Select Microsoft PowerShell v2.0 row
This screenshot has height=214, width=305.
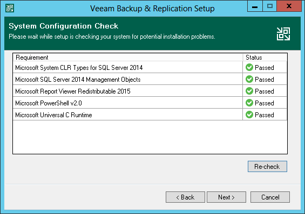tap(150, 103)
